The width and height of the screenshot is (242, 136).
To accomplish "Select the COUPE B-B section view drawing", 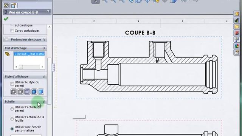I will 149,67.
